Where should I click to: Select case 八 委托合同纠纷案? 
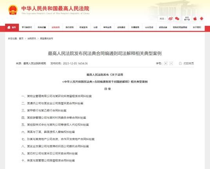click(x=55, y=146)
